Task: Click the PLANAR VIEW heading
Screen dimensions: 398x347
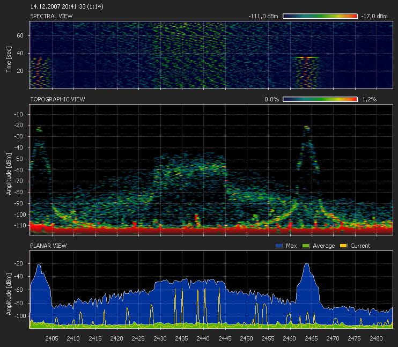Action: pos(48,246)
